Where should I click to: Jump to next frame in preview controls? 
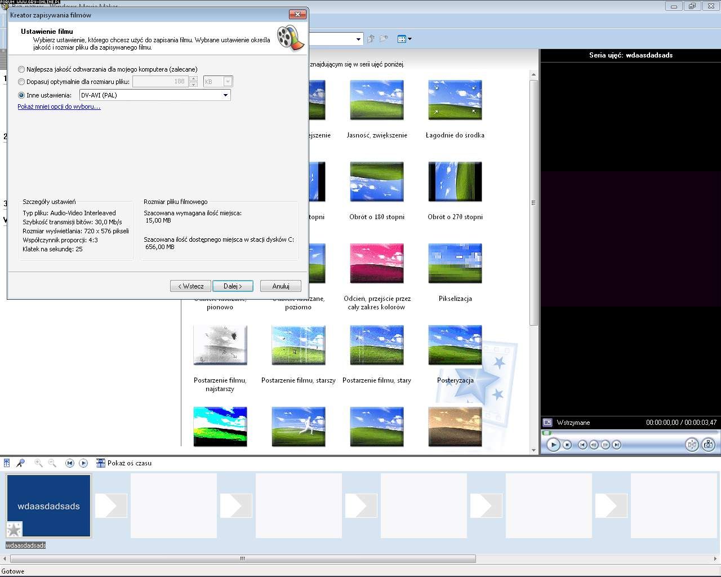tap(606, 445)
